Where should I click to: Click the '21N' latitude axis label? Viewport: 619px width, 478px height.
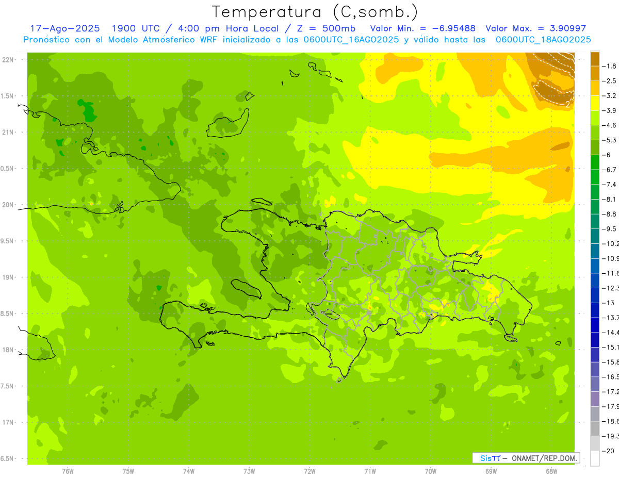[x=8, y=132]
